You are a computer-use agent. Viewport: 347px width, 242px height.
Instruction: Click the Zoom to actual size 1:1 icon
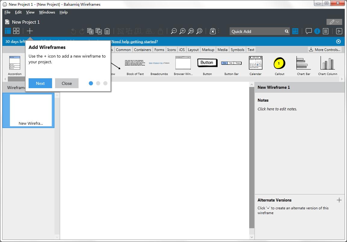point(191,31)
